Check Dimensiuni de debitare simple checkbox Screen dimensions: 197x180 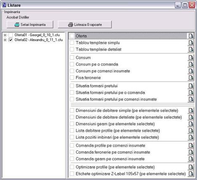click(72, 111)
